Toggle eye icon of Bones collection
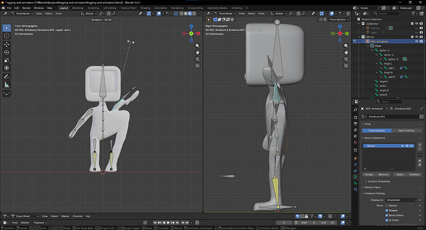Screen dimensions: 426x230 click(407, 146)
